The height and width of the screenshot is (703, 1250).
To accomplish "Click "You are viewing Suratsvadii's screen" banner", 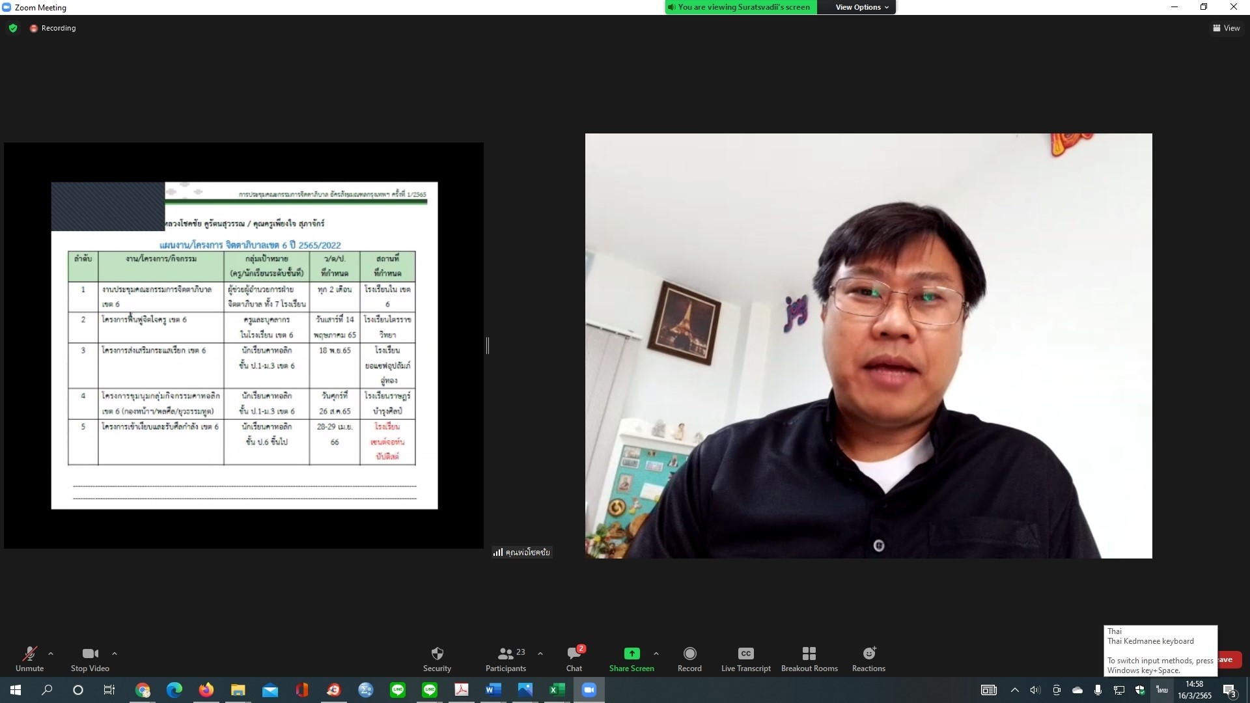I will pyautogui.click(x=742, y=7).
